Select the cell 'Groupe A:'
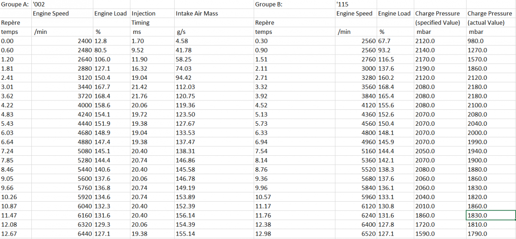516x239 pixels. (16, 4)
